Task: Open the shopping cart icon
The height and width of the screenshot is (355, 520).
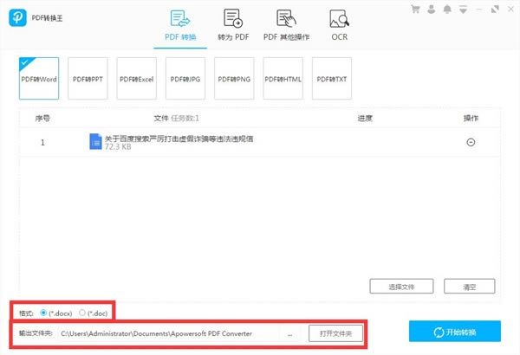Action: [x=415, y=10]
